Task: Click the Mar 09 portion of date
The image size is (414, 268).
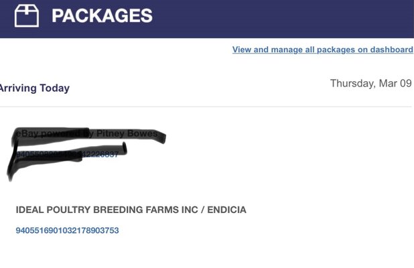Action: pyautogui.click(x=395, y=83)
